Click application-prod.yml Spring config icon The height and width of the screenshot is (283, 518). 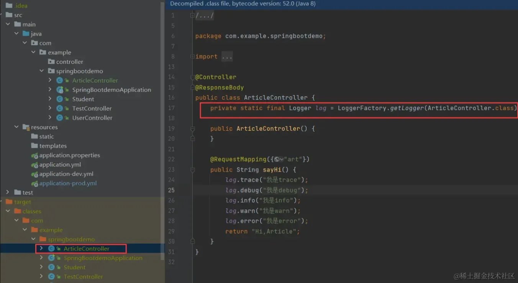[34, 183]
